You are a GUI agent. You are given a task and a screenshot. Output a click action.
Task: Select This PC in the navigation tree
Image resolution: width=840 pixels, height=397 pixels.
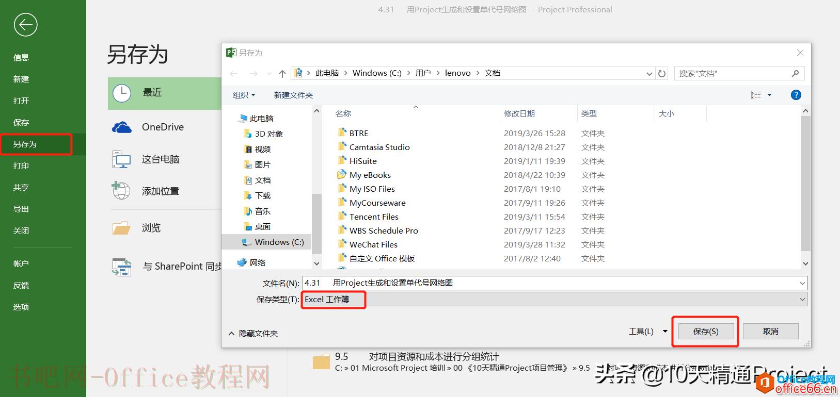(x=256, y=118)
